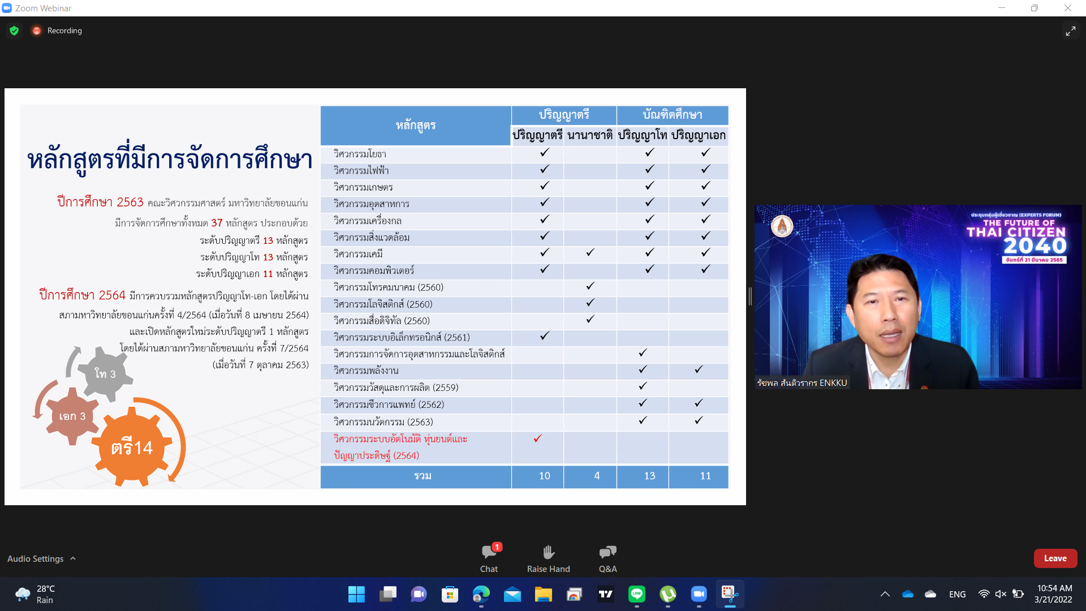Open Zoom app icon in the taskbar

click(x=699, y=594)
